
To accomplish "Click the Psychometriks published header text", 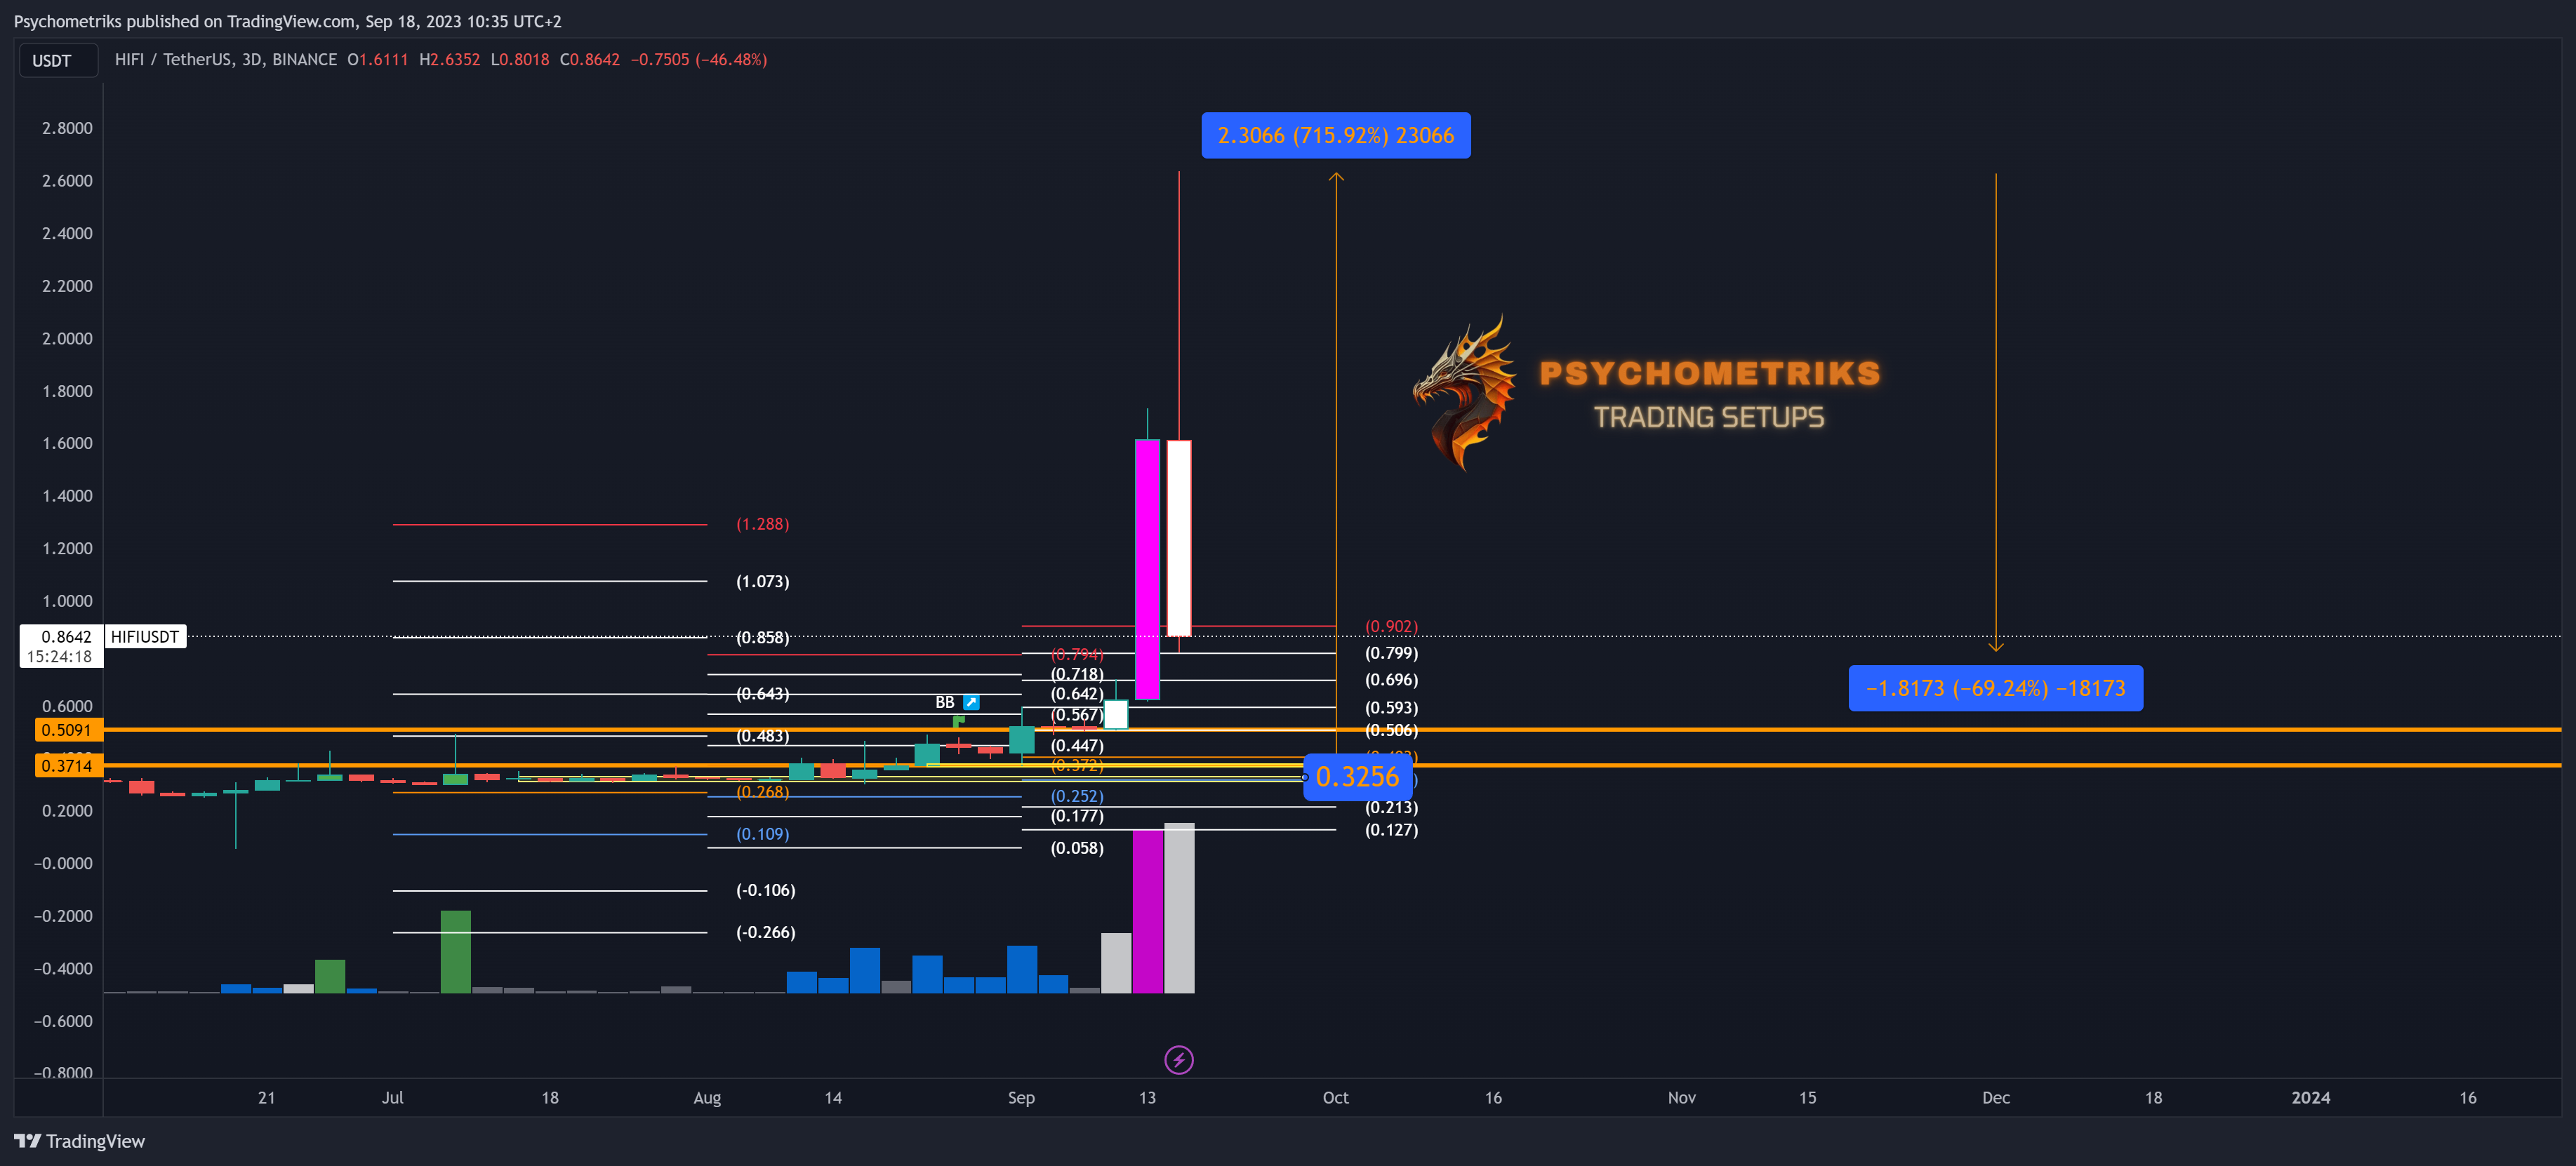I will click(287, 21).
